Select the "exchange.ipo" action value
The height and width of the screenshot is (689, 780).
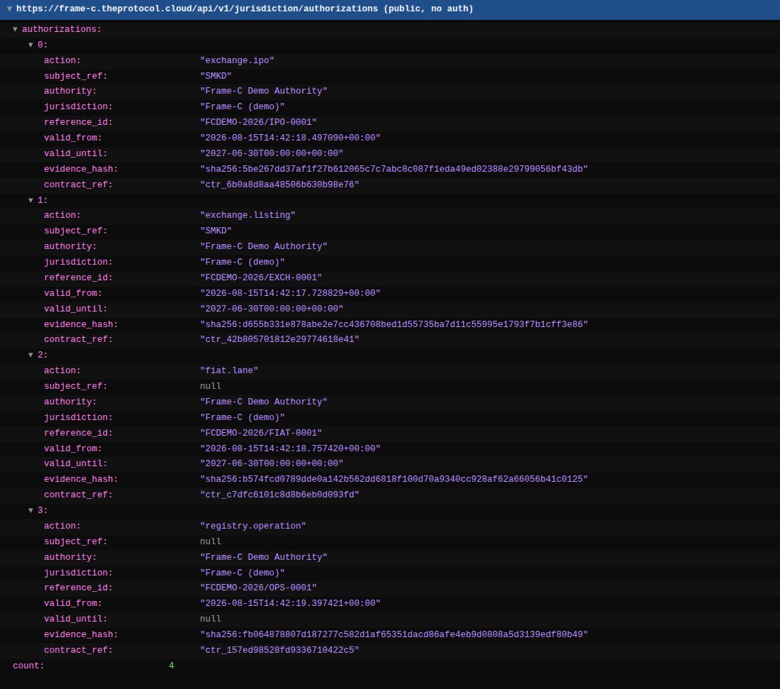237,60
